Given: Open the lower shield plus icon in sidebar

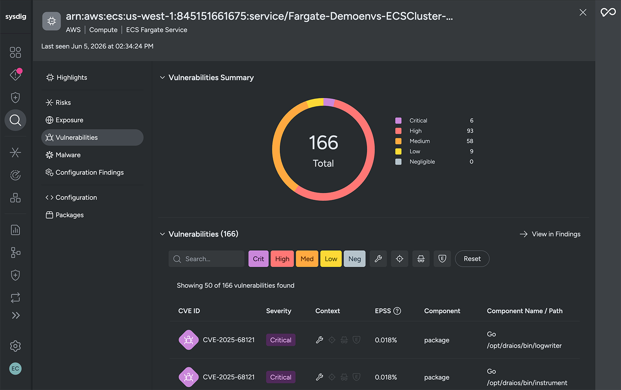Looking at the screenshot, I should [x=15, y=275].
